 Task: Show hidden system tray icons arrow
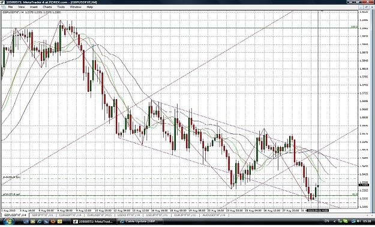335,221
